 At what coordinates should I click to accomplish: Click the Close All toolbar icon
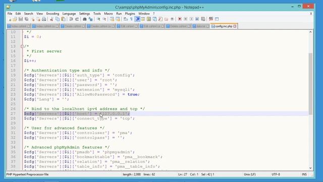[x=38, y=19]
